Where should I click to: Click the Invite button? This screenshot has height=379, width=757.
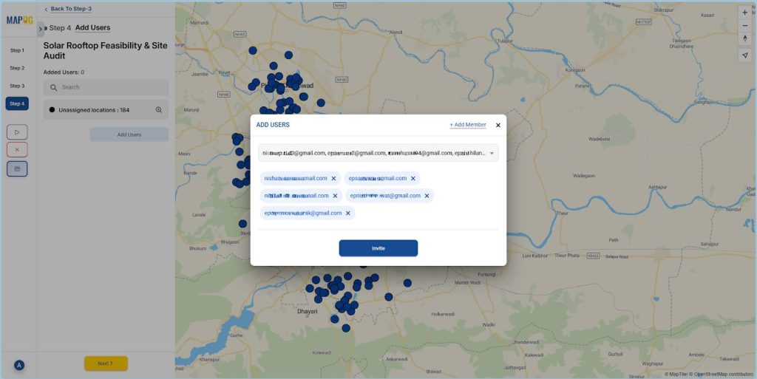point(378,248)
